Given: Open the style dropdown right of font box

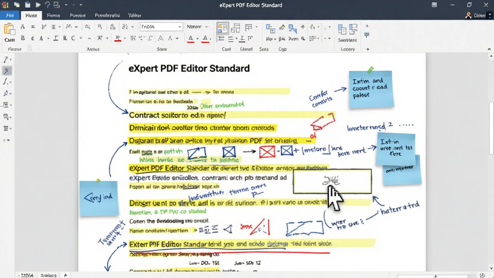Looking at the screenshot, I should click(x=197, y=27).
